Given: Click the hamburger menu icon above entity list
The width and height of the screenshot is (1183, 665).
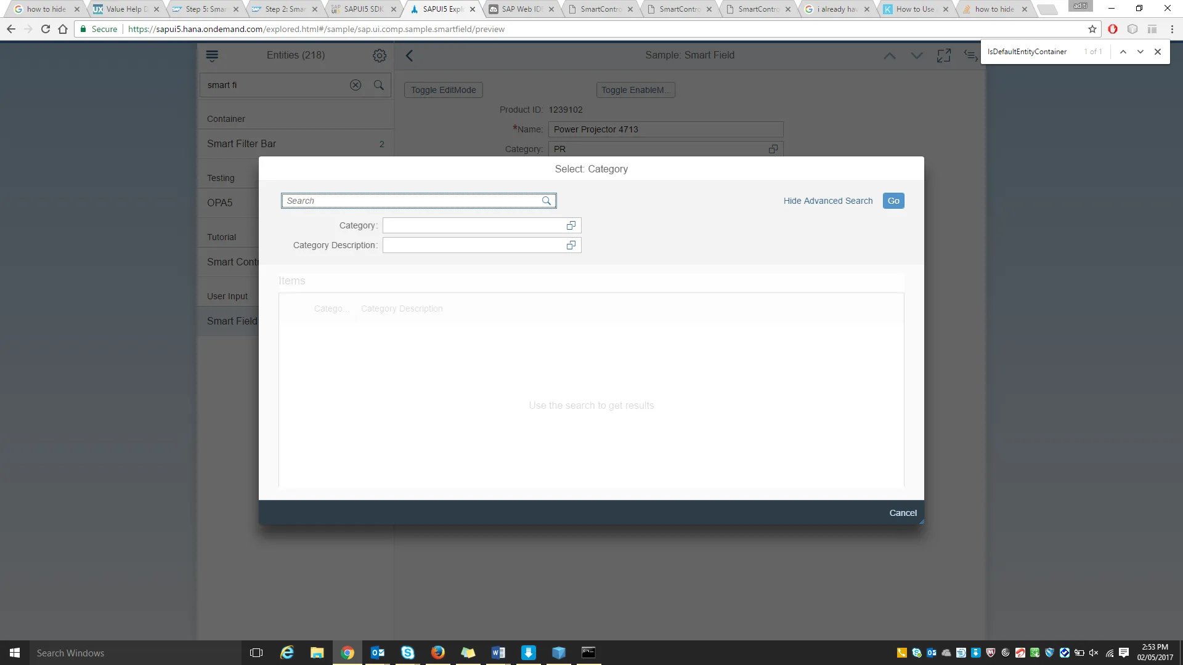Looking at the screenshot, I should [212, 55].
